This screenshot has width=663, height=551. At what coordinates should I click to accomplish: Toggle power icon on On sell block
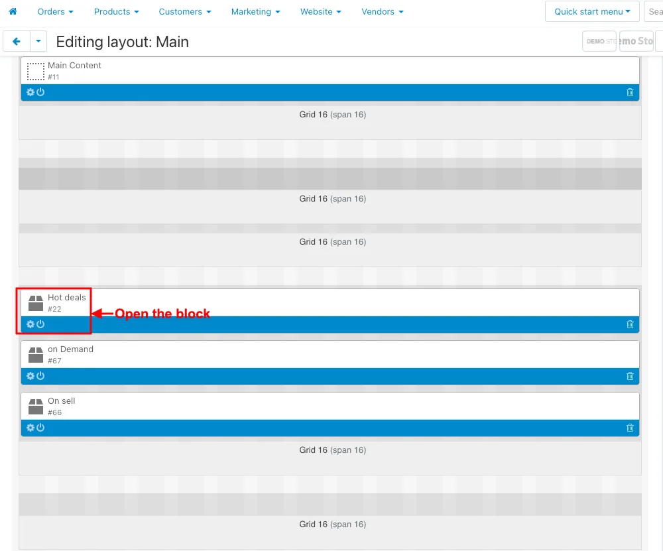click(x=40, y=428)
